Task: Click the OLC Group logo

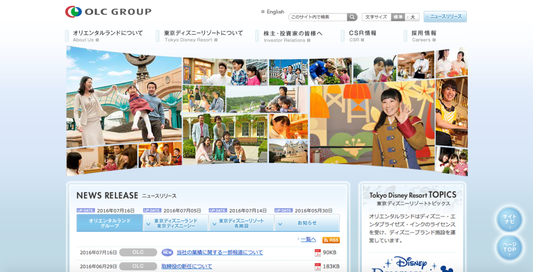Action: click(108, 11)
